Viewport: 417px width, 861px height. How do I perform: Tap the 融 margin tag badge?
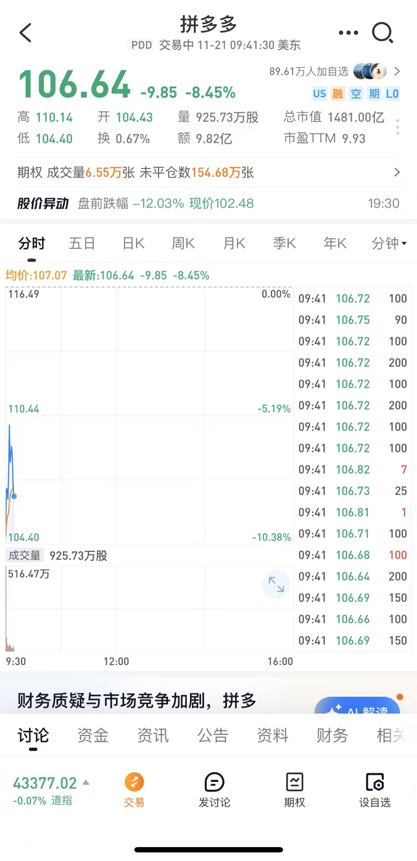(337, 93)
